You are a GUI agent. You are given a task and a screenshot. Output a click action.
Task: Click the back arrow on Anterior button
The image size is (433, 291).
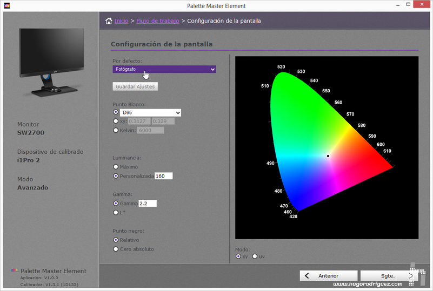pyautogui.click(x=307, y=275)
